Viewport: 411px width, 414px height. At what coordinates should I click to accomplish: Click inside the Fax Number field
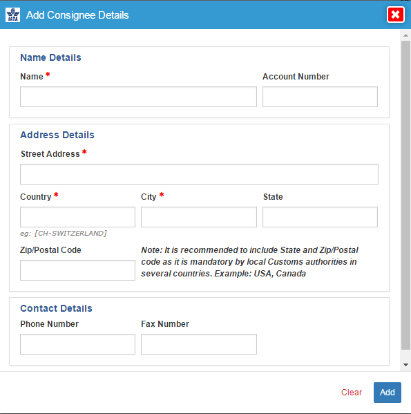point(199,344)
